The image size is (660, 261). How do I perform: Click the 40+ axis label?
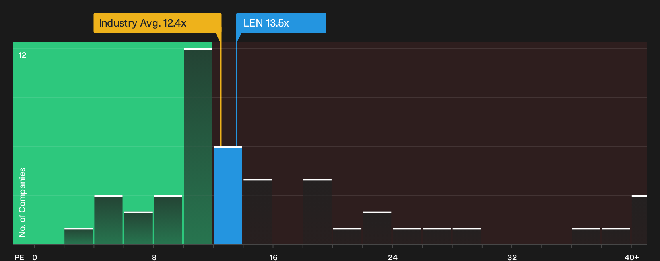click(631, 257)
